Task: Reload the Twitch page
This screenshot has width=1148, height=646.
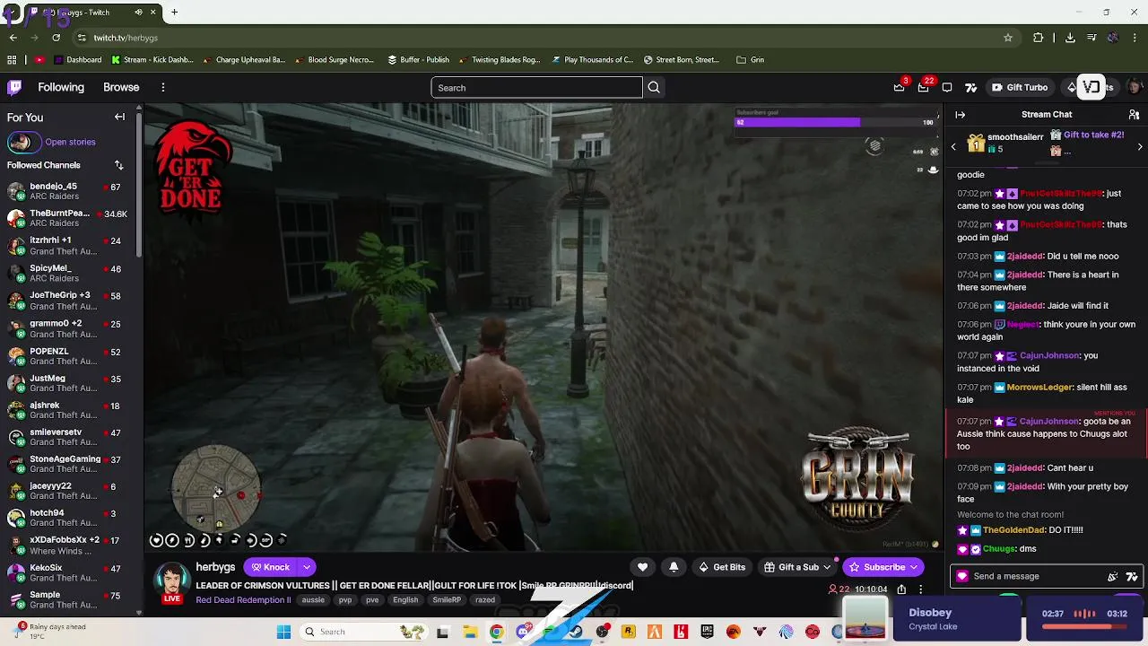Action: point(56,38)
